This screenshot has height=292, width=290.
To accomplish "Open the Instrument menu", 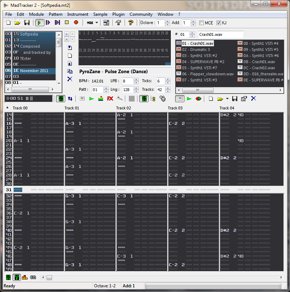I will point(78,14).
